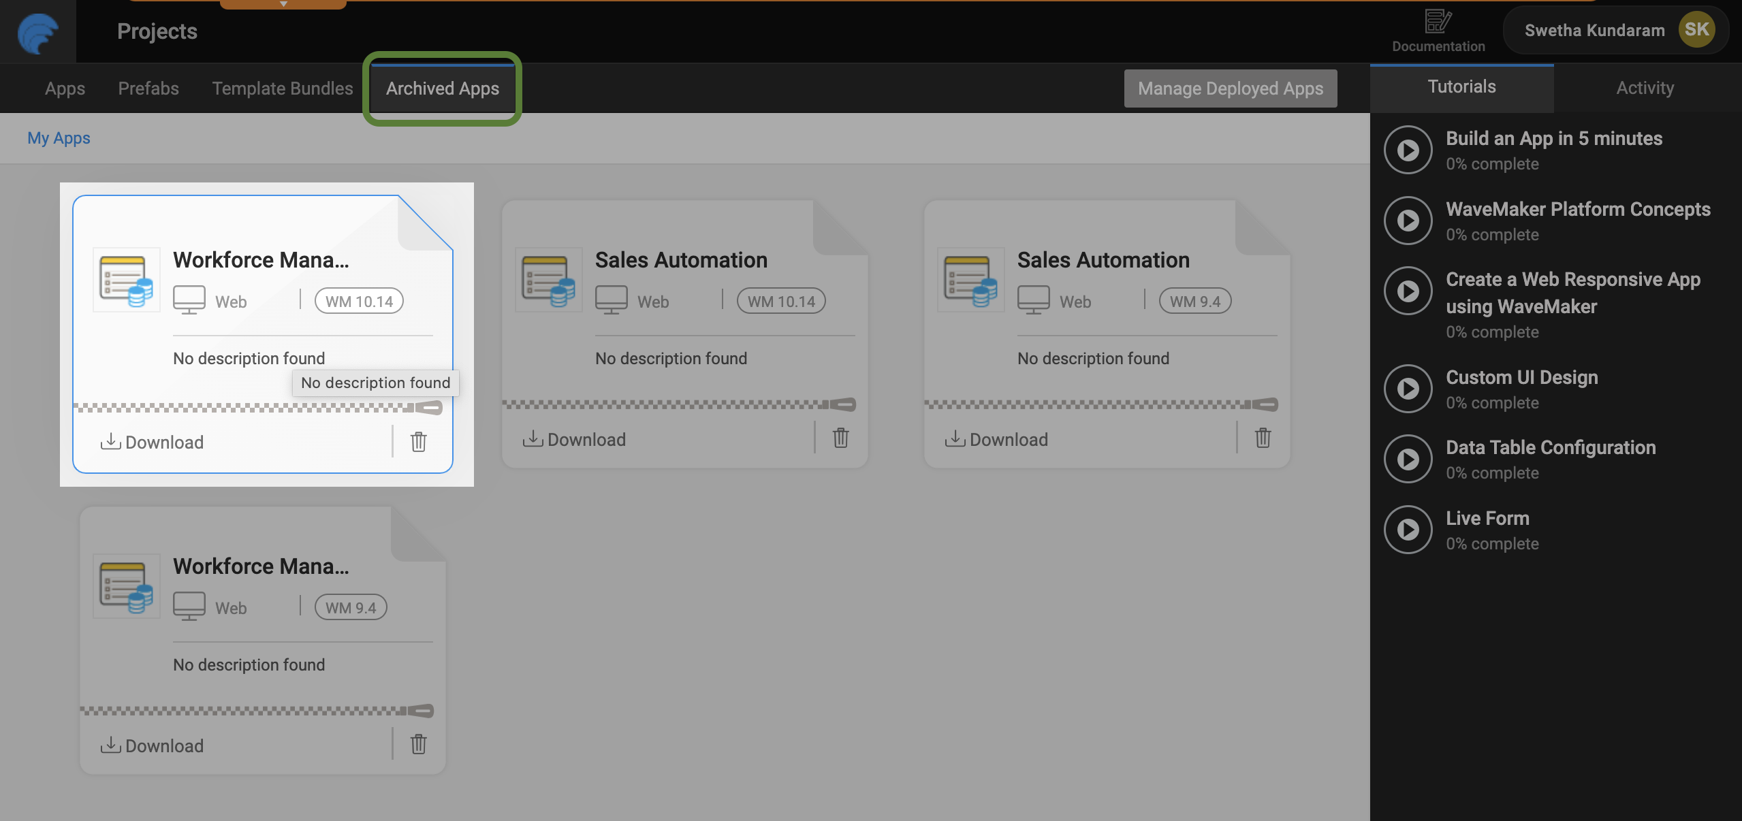Play the Build an App in 5 minutes tutorial
Viewport: 1742px width, 821px height.
tap(1408, 150)
